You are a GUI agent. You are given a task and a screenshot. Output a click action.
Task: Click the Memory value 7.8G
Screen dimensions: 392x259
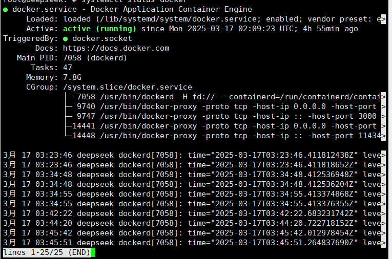coord(72,77)
